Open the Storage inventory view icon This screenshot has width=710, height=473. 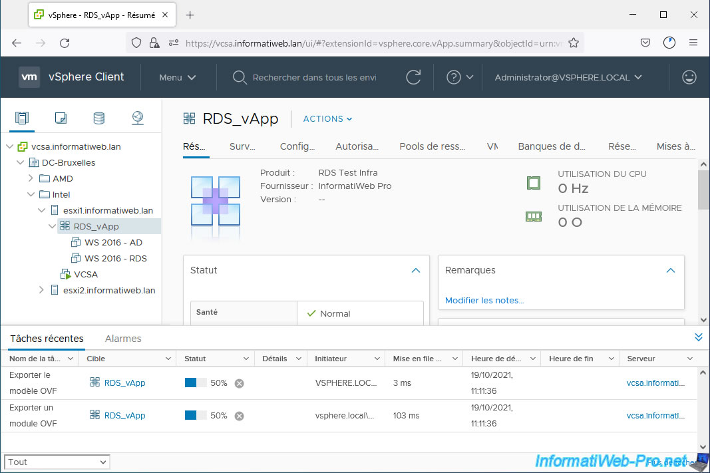98,118
